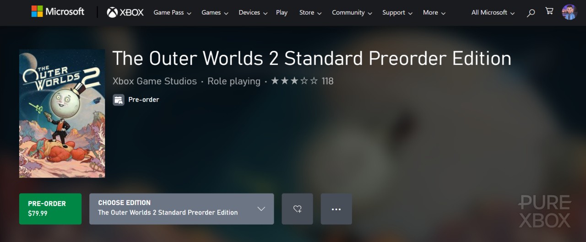This screenshot has height=242, width=586.
Task: Click the game title heading
Action: coord(312,59)
